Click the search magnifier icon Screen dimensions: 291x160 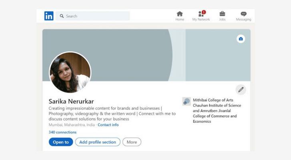click(x=62, y=16)
